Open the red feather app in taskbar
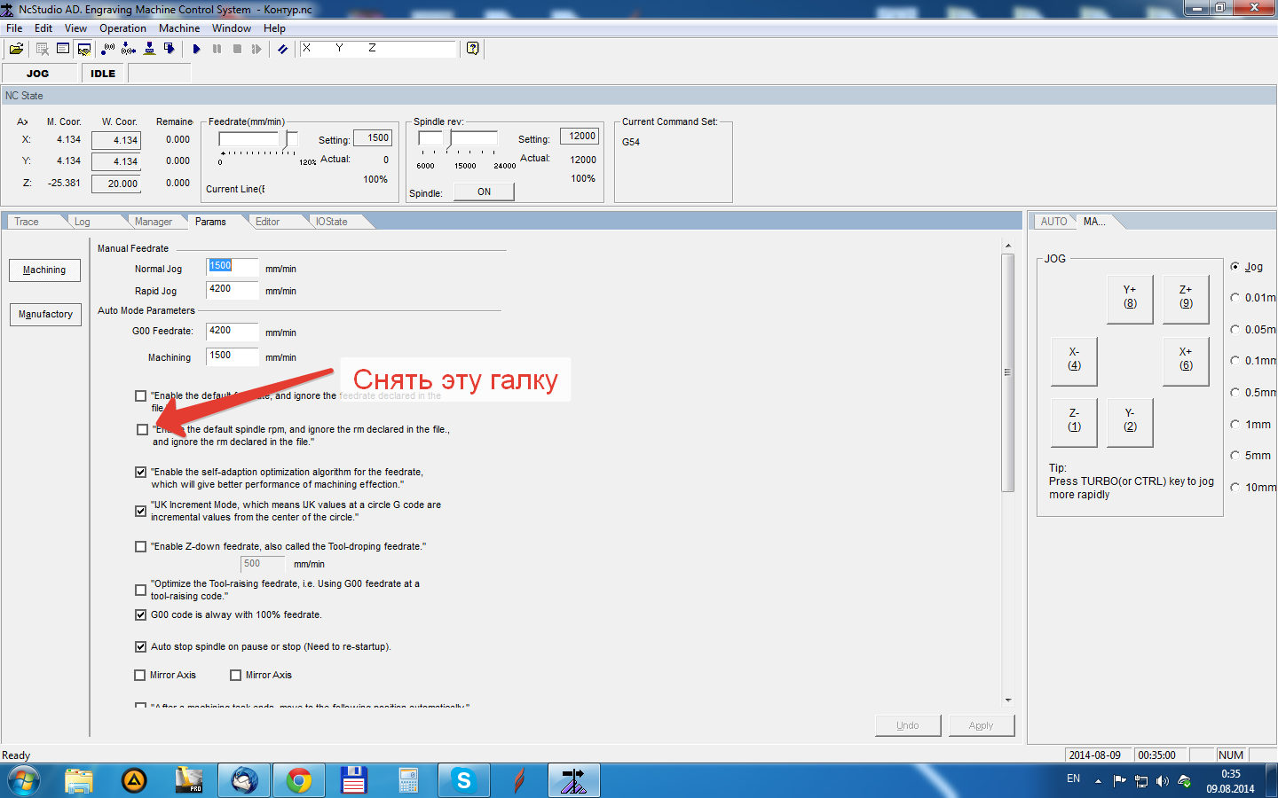Screen dimensions: 1278x798 click(519, 781)
